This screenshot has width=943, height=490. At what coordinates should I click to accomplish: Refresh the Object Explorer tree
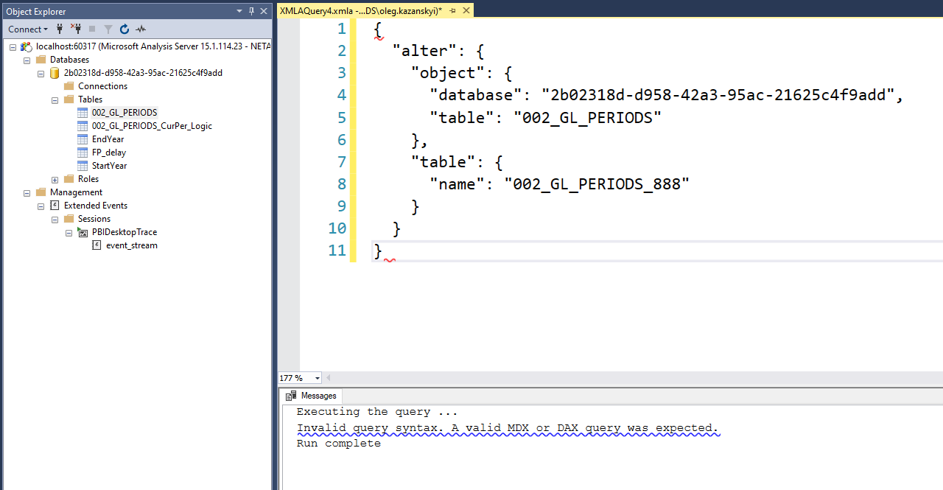coord(124,29)
